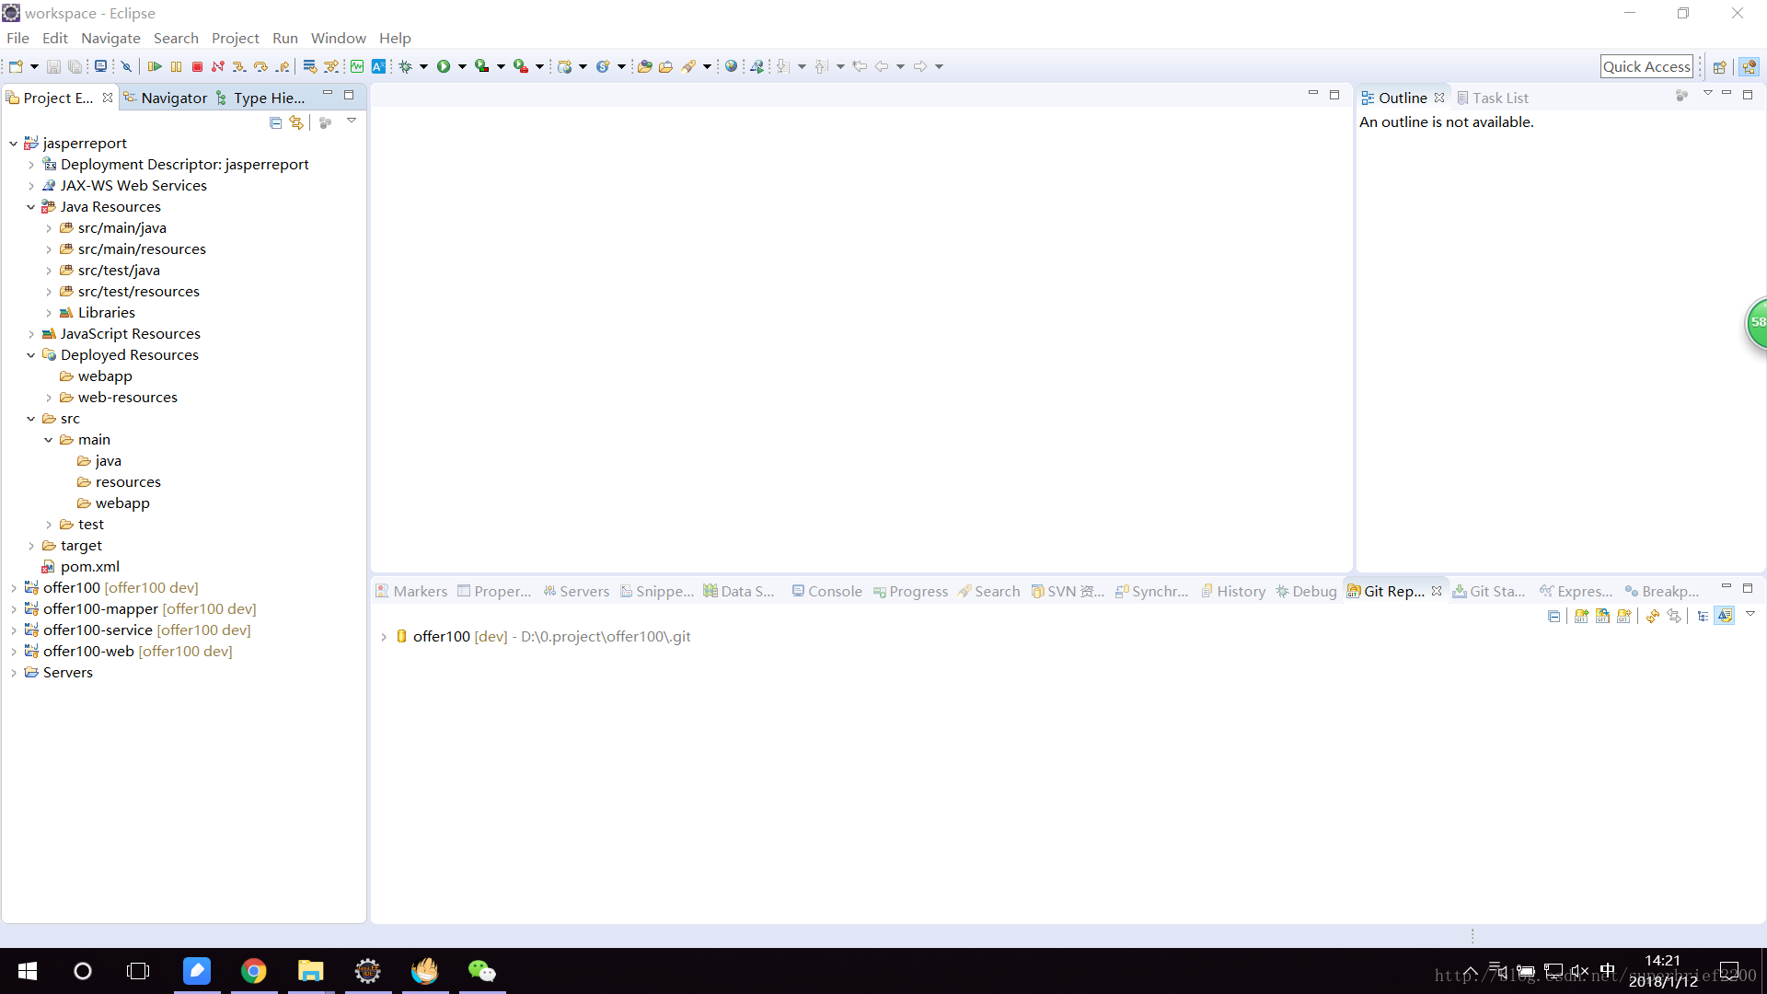Open WeChat from the taskbar
Viewport: 1767px width, 994px height.
(481, 971)
